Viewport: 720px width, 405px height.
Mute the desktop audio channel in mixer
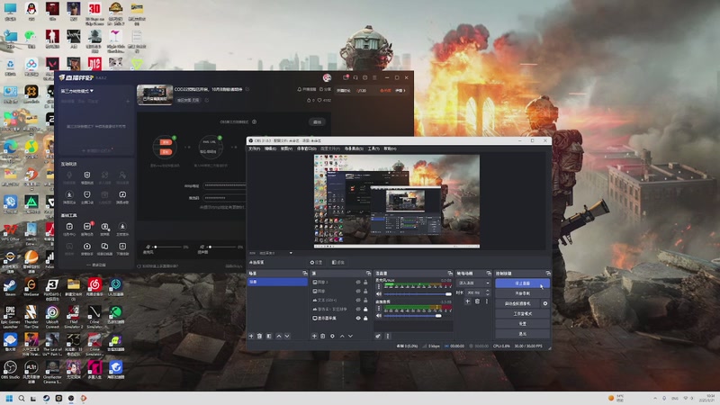pos(379,316)
